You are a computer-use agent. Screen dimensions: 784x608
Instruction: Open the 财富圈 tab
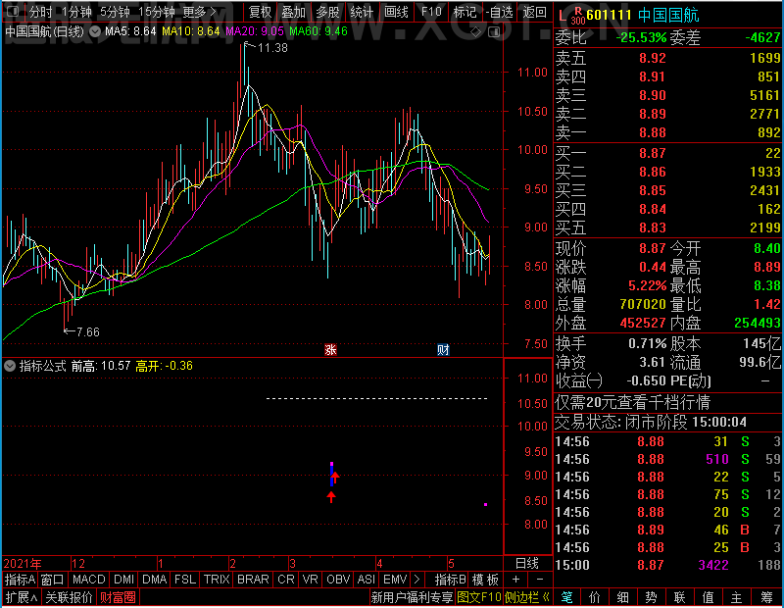[x=118, y=597]
